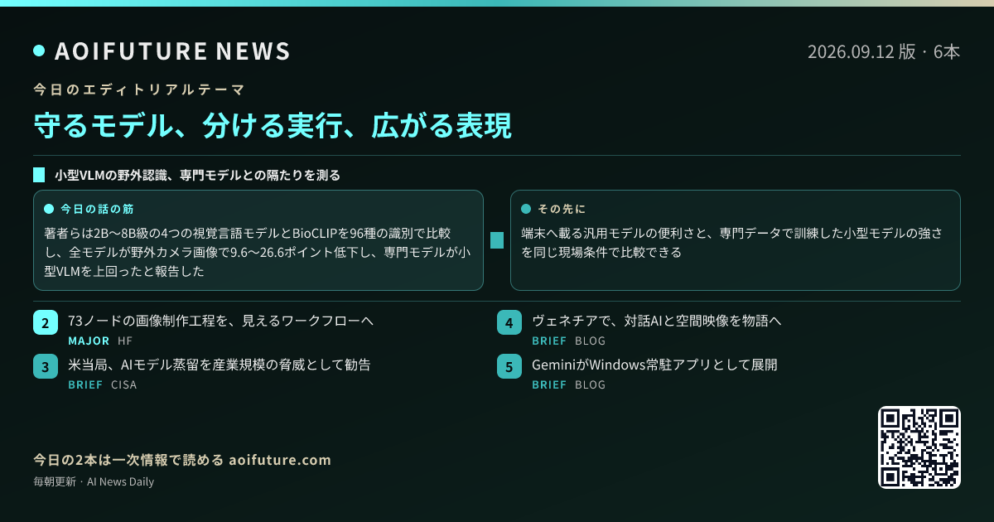Click the その先に card heading
This screenshot has height=522, width=994.
(x=562, y=209)
